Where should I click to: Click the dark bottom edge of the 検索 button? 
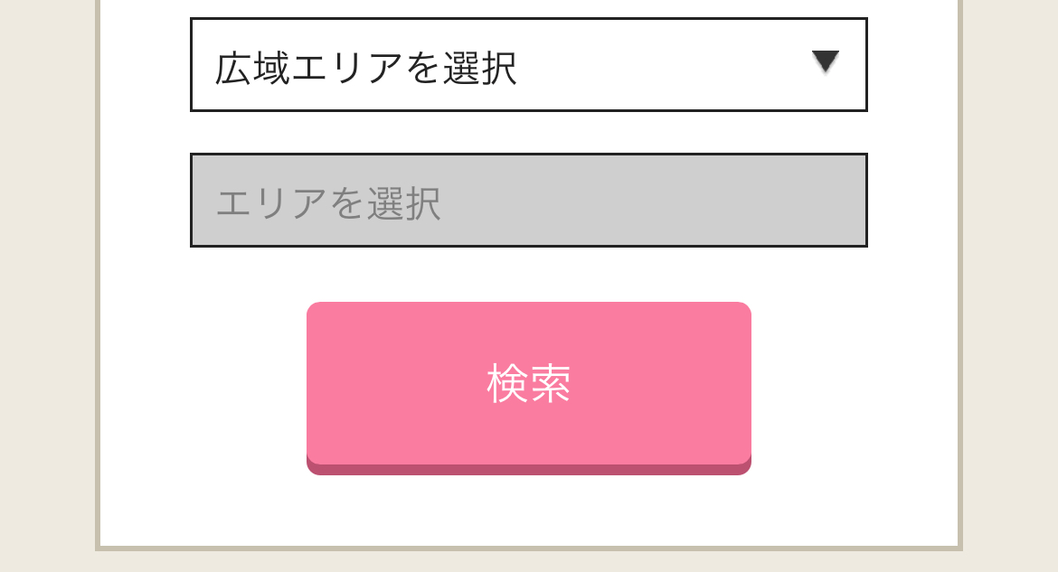529,469
